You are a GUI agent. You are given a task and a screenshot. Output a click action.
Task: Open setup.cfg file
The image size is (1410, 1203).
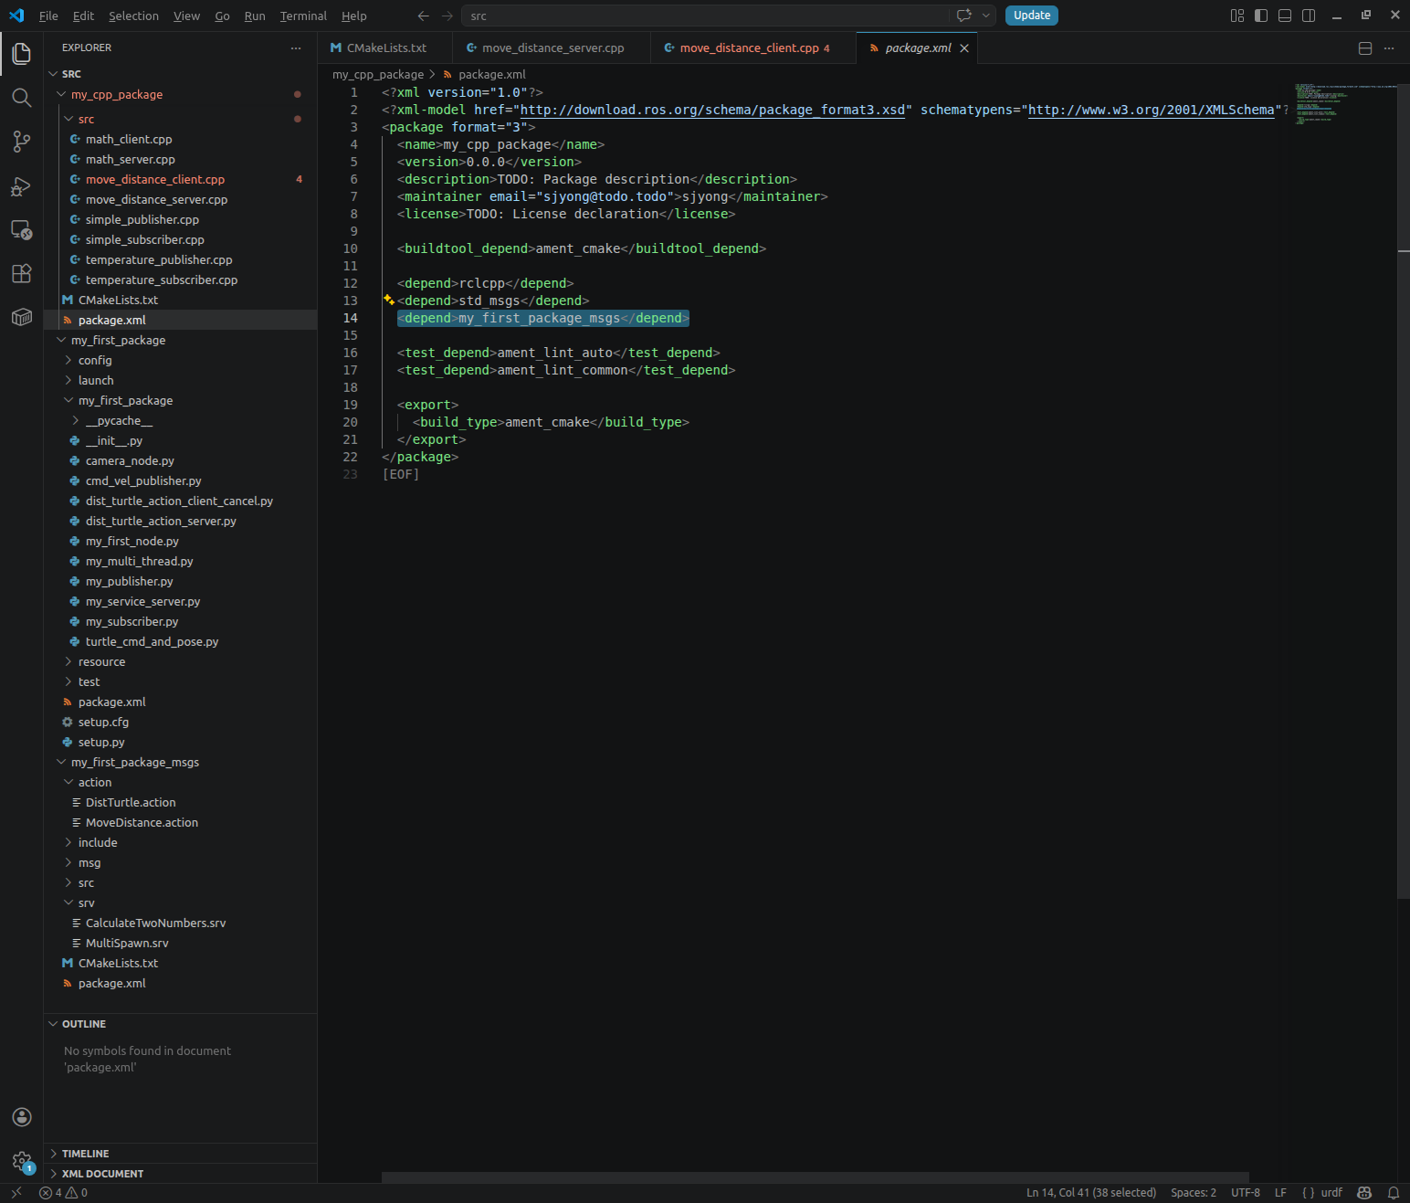(103, 722)
